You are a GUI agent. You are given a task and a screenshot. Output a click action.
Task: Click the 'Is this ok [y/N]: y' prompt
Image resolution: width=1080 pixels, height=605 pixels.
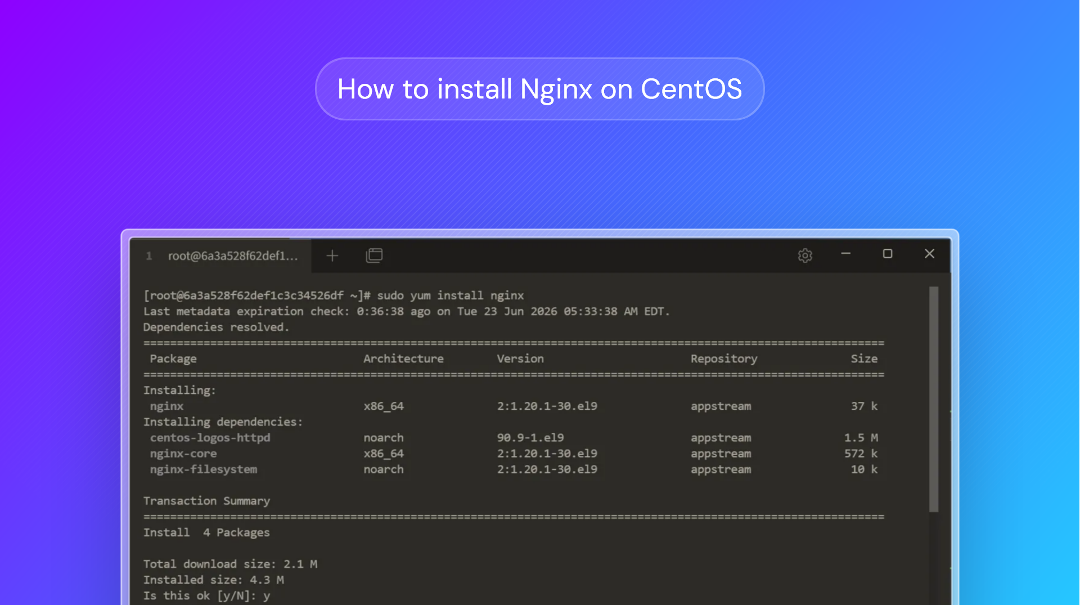coord(206,595)
